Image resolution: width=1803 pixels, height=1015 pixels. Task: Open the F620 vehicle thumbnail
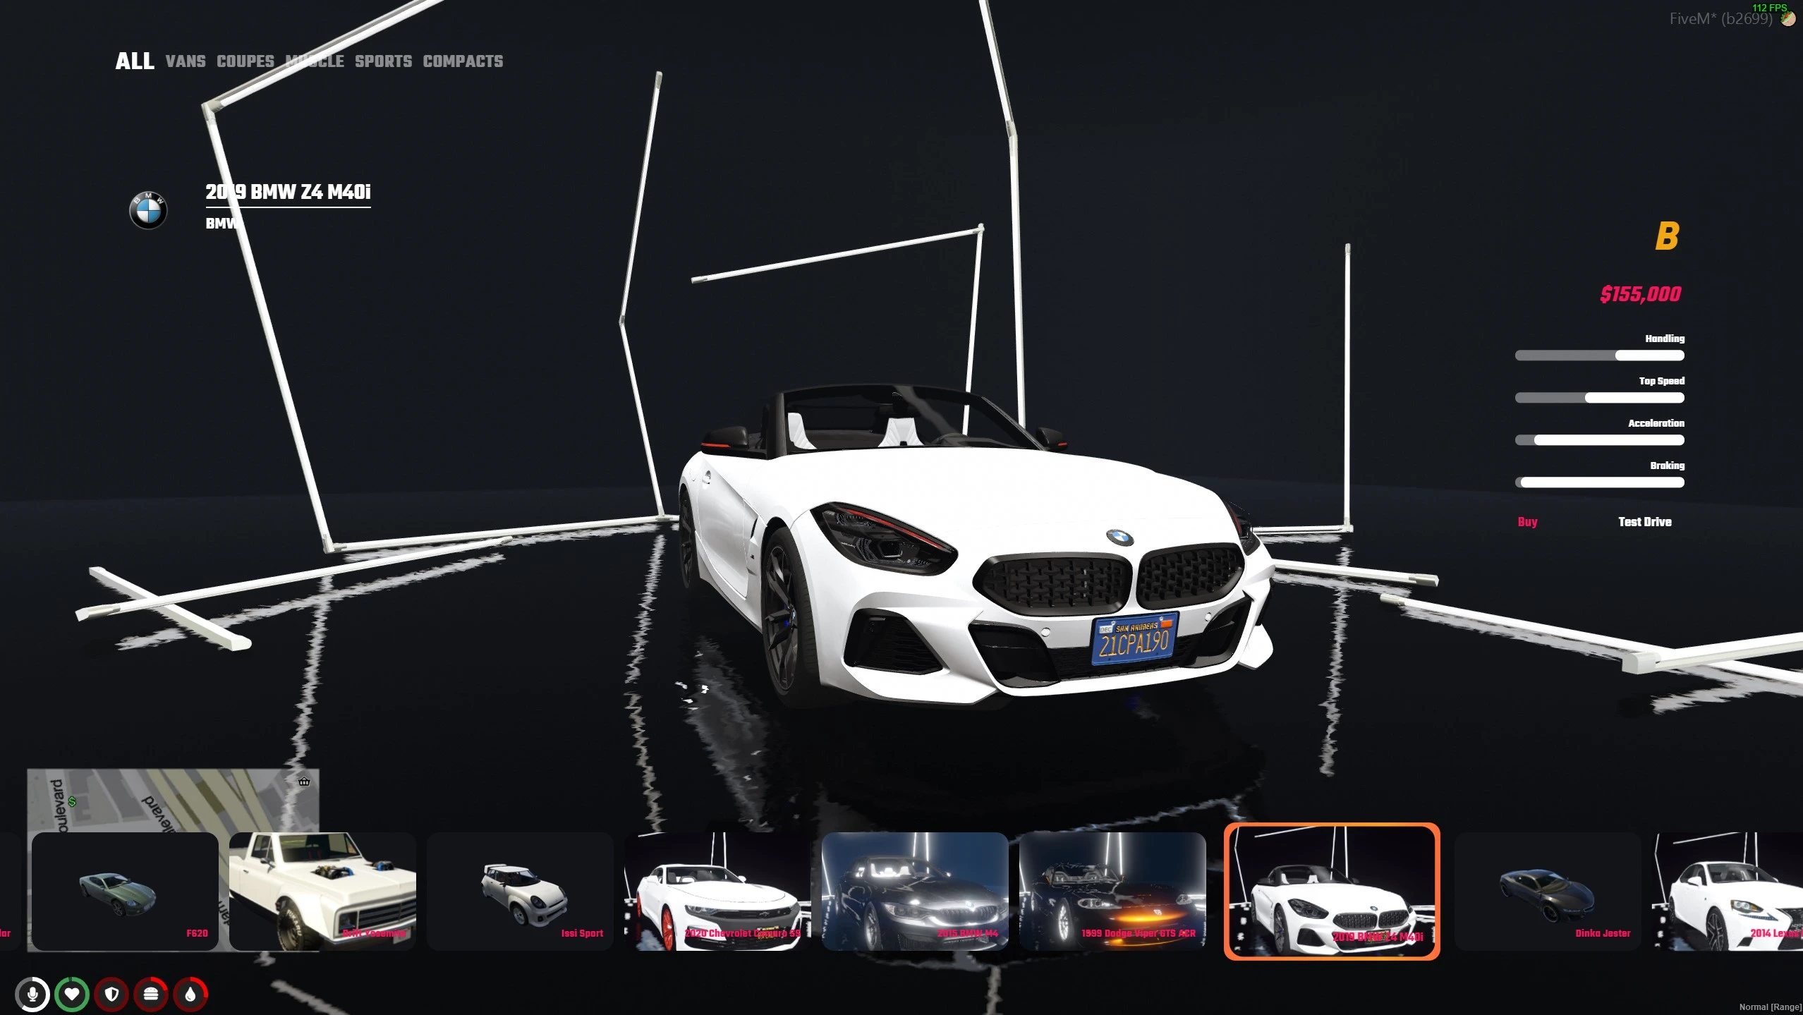click(125, 892)
